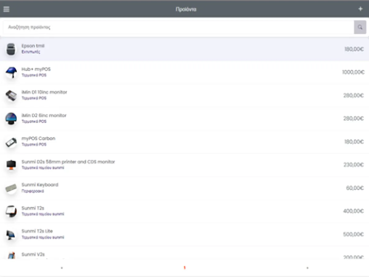The image size is (369, 277).
Task: Select the Sunmi T2s product name
Action: click(33, 208)
